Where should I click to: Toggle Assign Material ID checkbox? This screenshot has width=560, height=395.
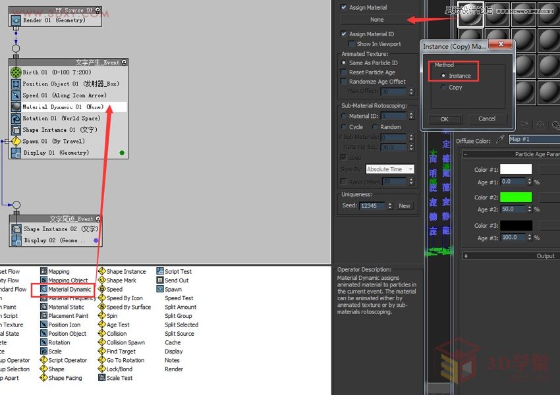[x=343, y=34]
